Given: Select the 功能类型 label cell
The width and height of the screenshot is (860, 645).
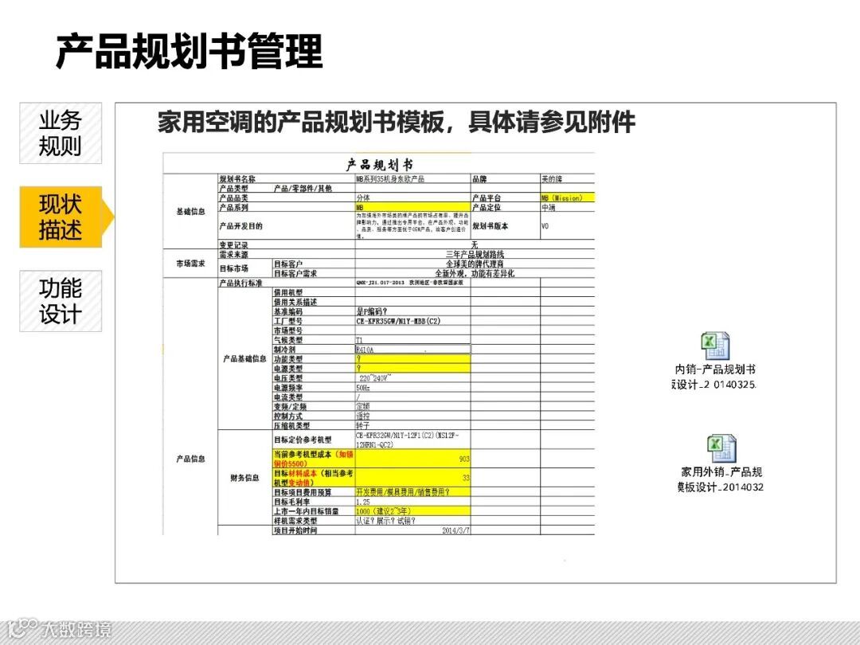Looking at the screenshot, I should point(314,358).
